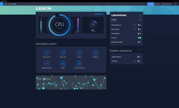The height and width of the screenshot is (108, 179).
Task: Expand the Pomoc techniczna dropdown menu
Action: (166, 4)
